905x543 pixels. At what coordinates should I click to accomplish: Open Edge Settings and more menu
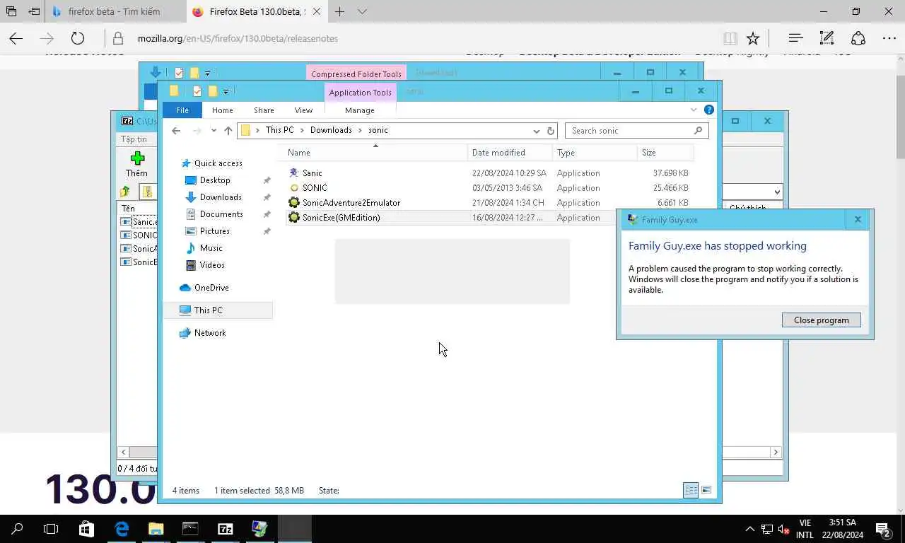(x=889, y=38)
